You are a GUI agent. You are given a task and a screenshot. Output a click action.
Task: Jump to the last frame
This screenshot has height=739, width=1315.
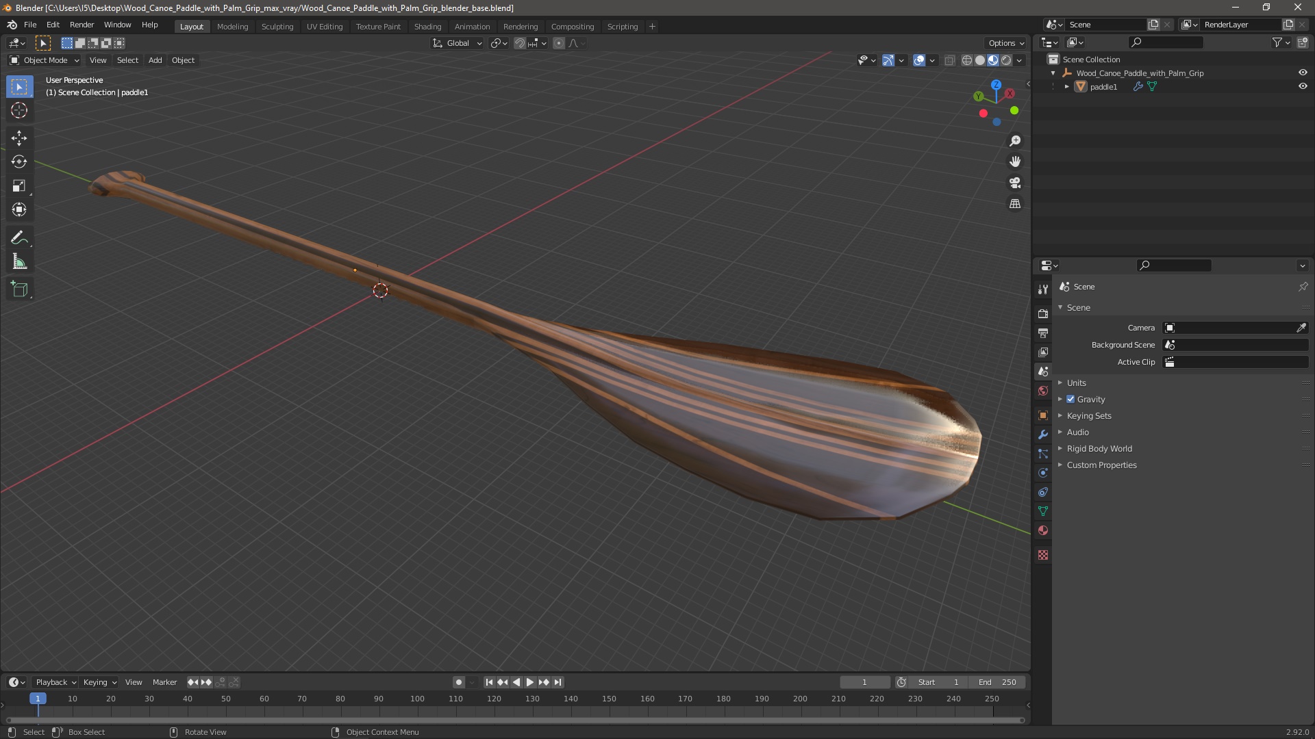pos(558,682)
